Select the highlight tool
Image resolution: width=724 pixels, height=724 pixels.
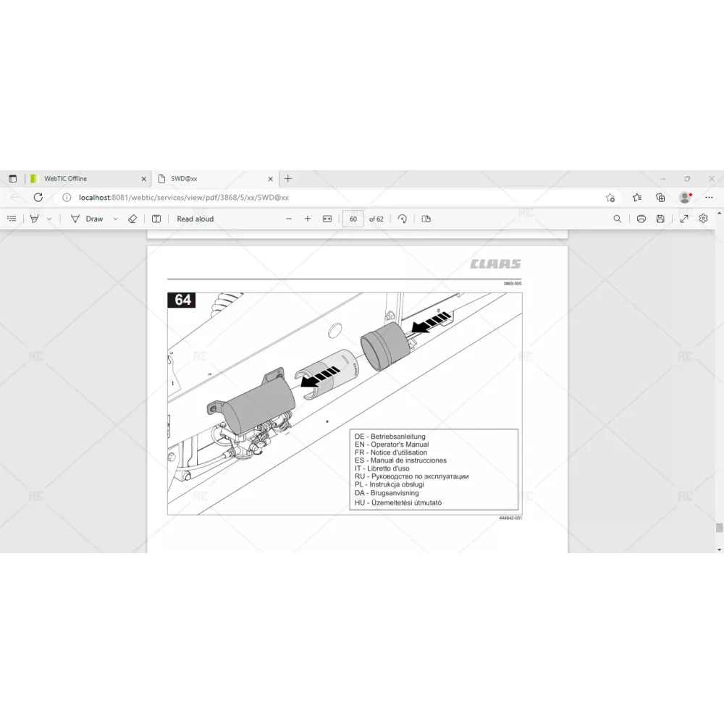coord(34,219)
